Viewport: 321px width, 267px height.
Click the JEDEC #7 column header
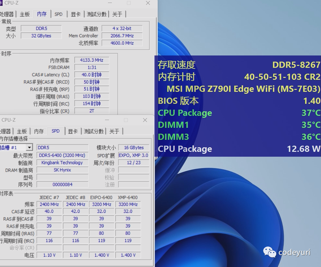(49, 198)
